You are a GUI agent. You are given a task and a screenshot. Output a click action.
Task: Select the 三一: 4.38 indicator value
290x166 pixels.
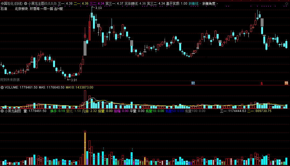(x=65, y=4)
